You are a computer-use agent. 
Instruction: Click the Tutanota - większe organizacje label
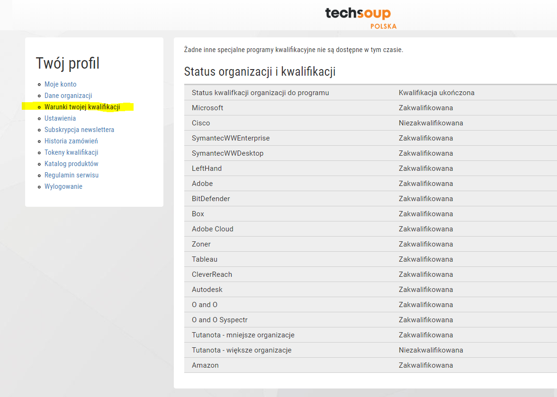tap(242, 350)
